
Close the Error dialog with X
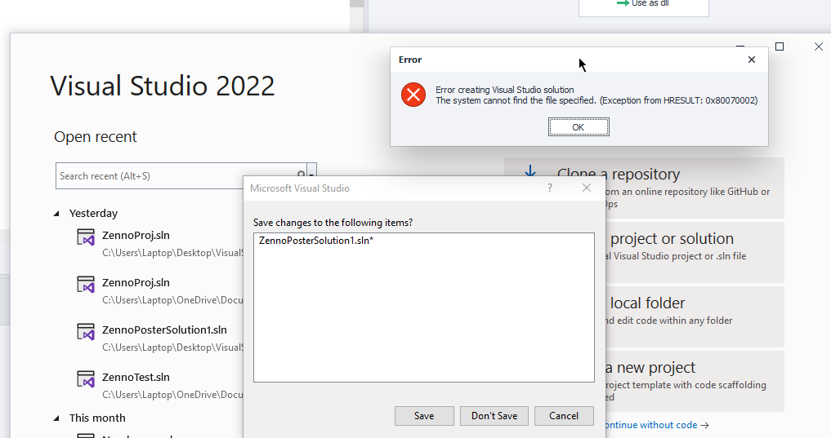pos(752,60)
